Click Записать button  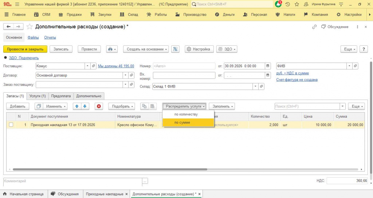point(61,49)
